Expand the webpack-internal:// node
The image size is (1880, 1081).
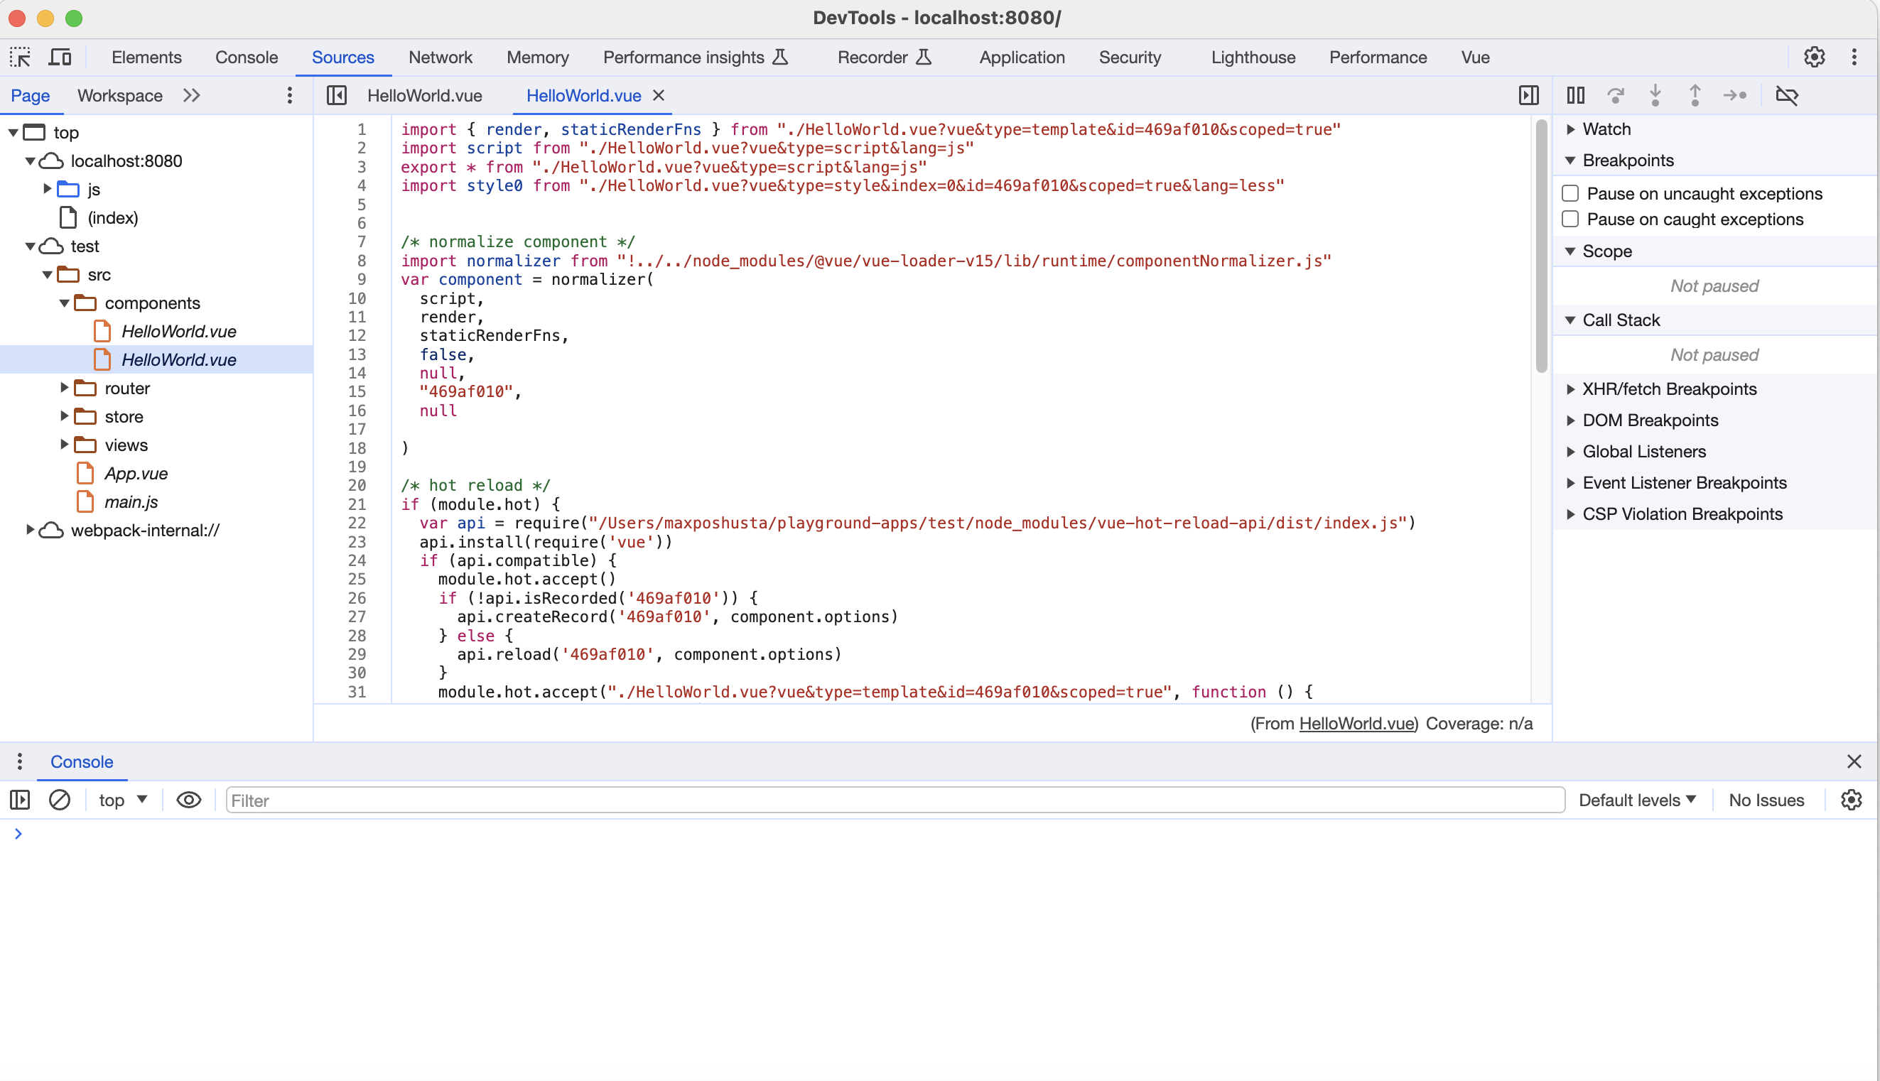(x=31, y=529)
